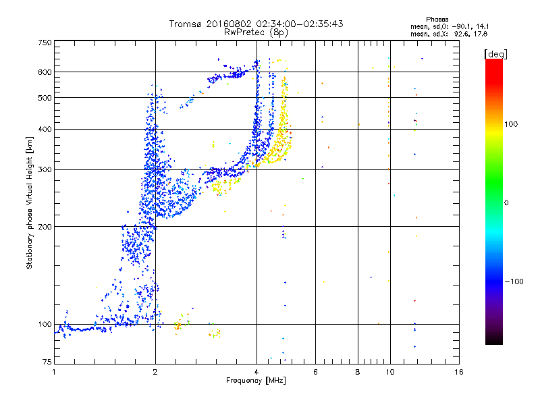Click the colorbar label "-100"
The height and width of the screenshot is (405, 540).
click(x=514, y=281)
